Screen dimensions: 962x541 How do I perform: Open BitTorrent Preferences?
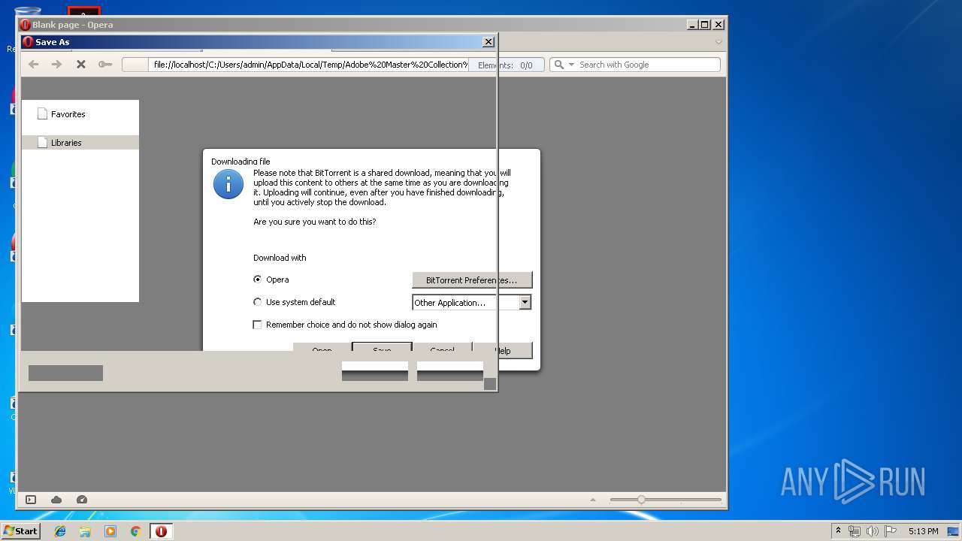point(472,280)
